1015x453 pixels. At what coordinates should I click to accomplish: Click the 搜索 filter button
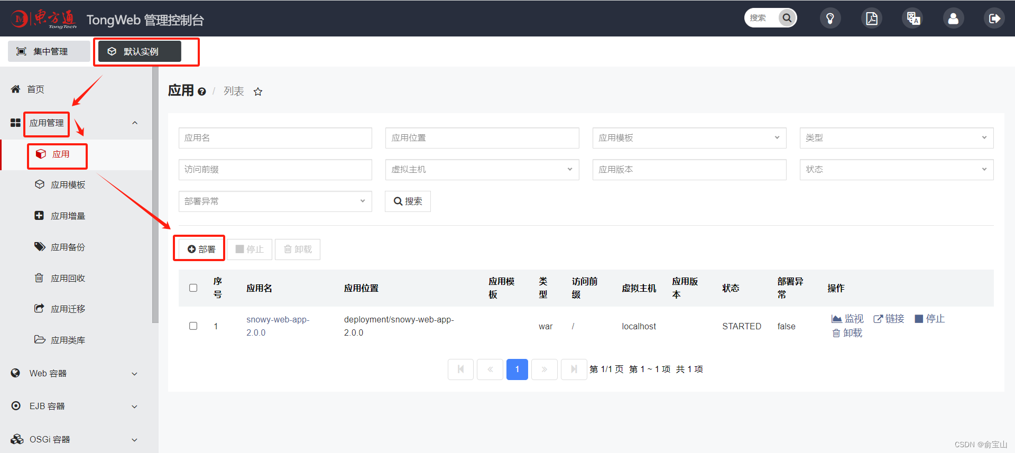pyautogui.click(x=408, y=201)
